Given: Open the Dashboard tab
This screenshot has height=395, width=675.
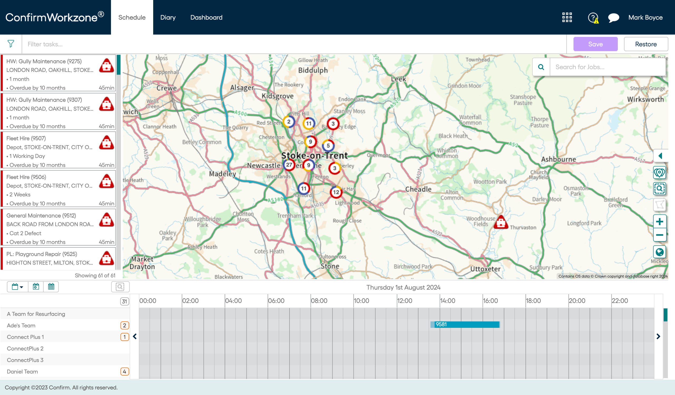Looking at the screenshot, I should pyautogui.click(x=206, y=17).
